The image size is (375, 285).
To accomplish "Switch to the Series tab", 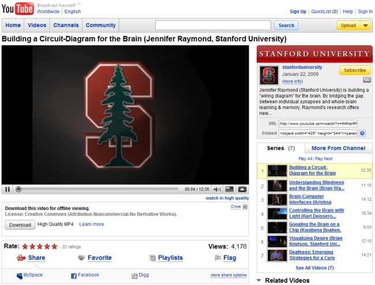I will click(281, 148).
